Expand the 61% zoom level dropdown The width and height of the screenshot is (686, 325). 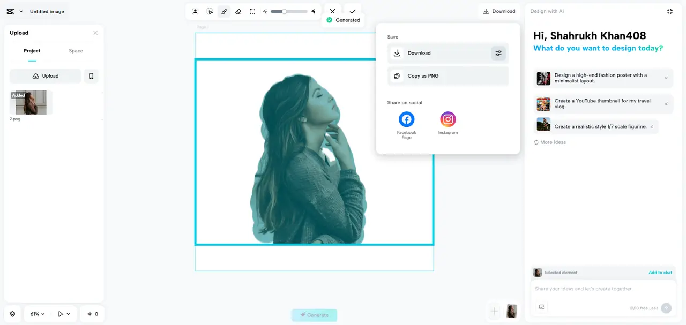38,314
